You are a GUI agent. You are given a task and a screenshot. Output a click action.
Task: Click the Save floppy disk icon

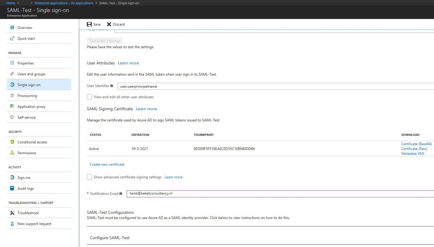point(89,24)
